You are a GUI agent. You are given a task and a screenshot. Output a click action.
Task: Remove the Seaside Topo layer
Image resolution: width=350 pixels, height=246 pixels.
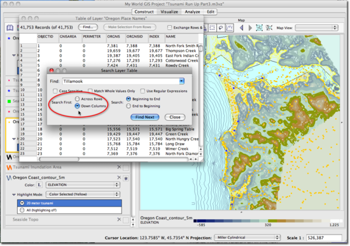pos(119,219)
